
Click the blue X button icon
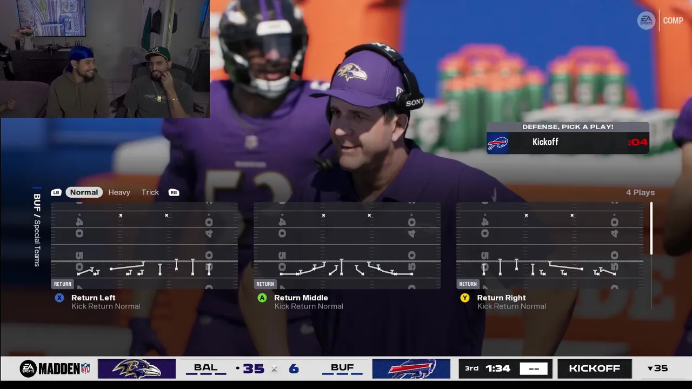pos(59,298)
